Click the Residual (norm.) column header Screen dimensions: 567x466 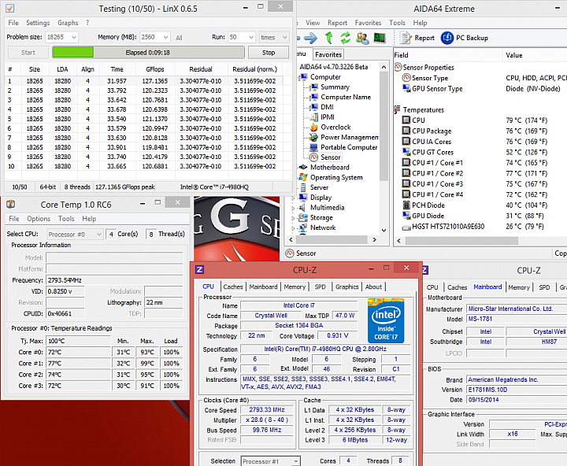[254, 69]
